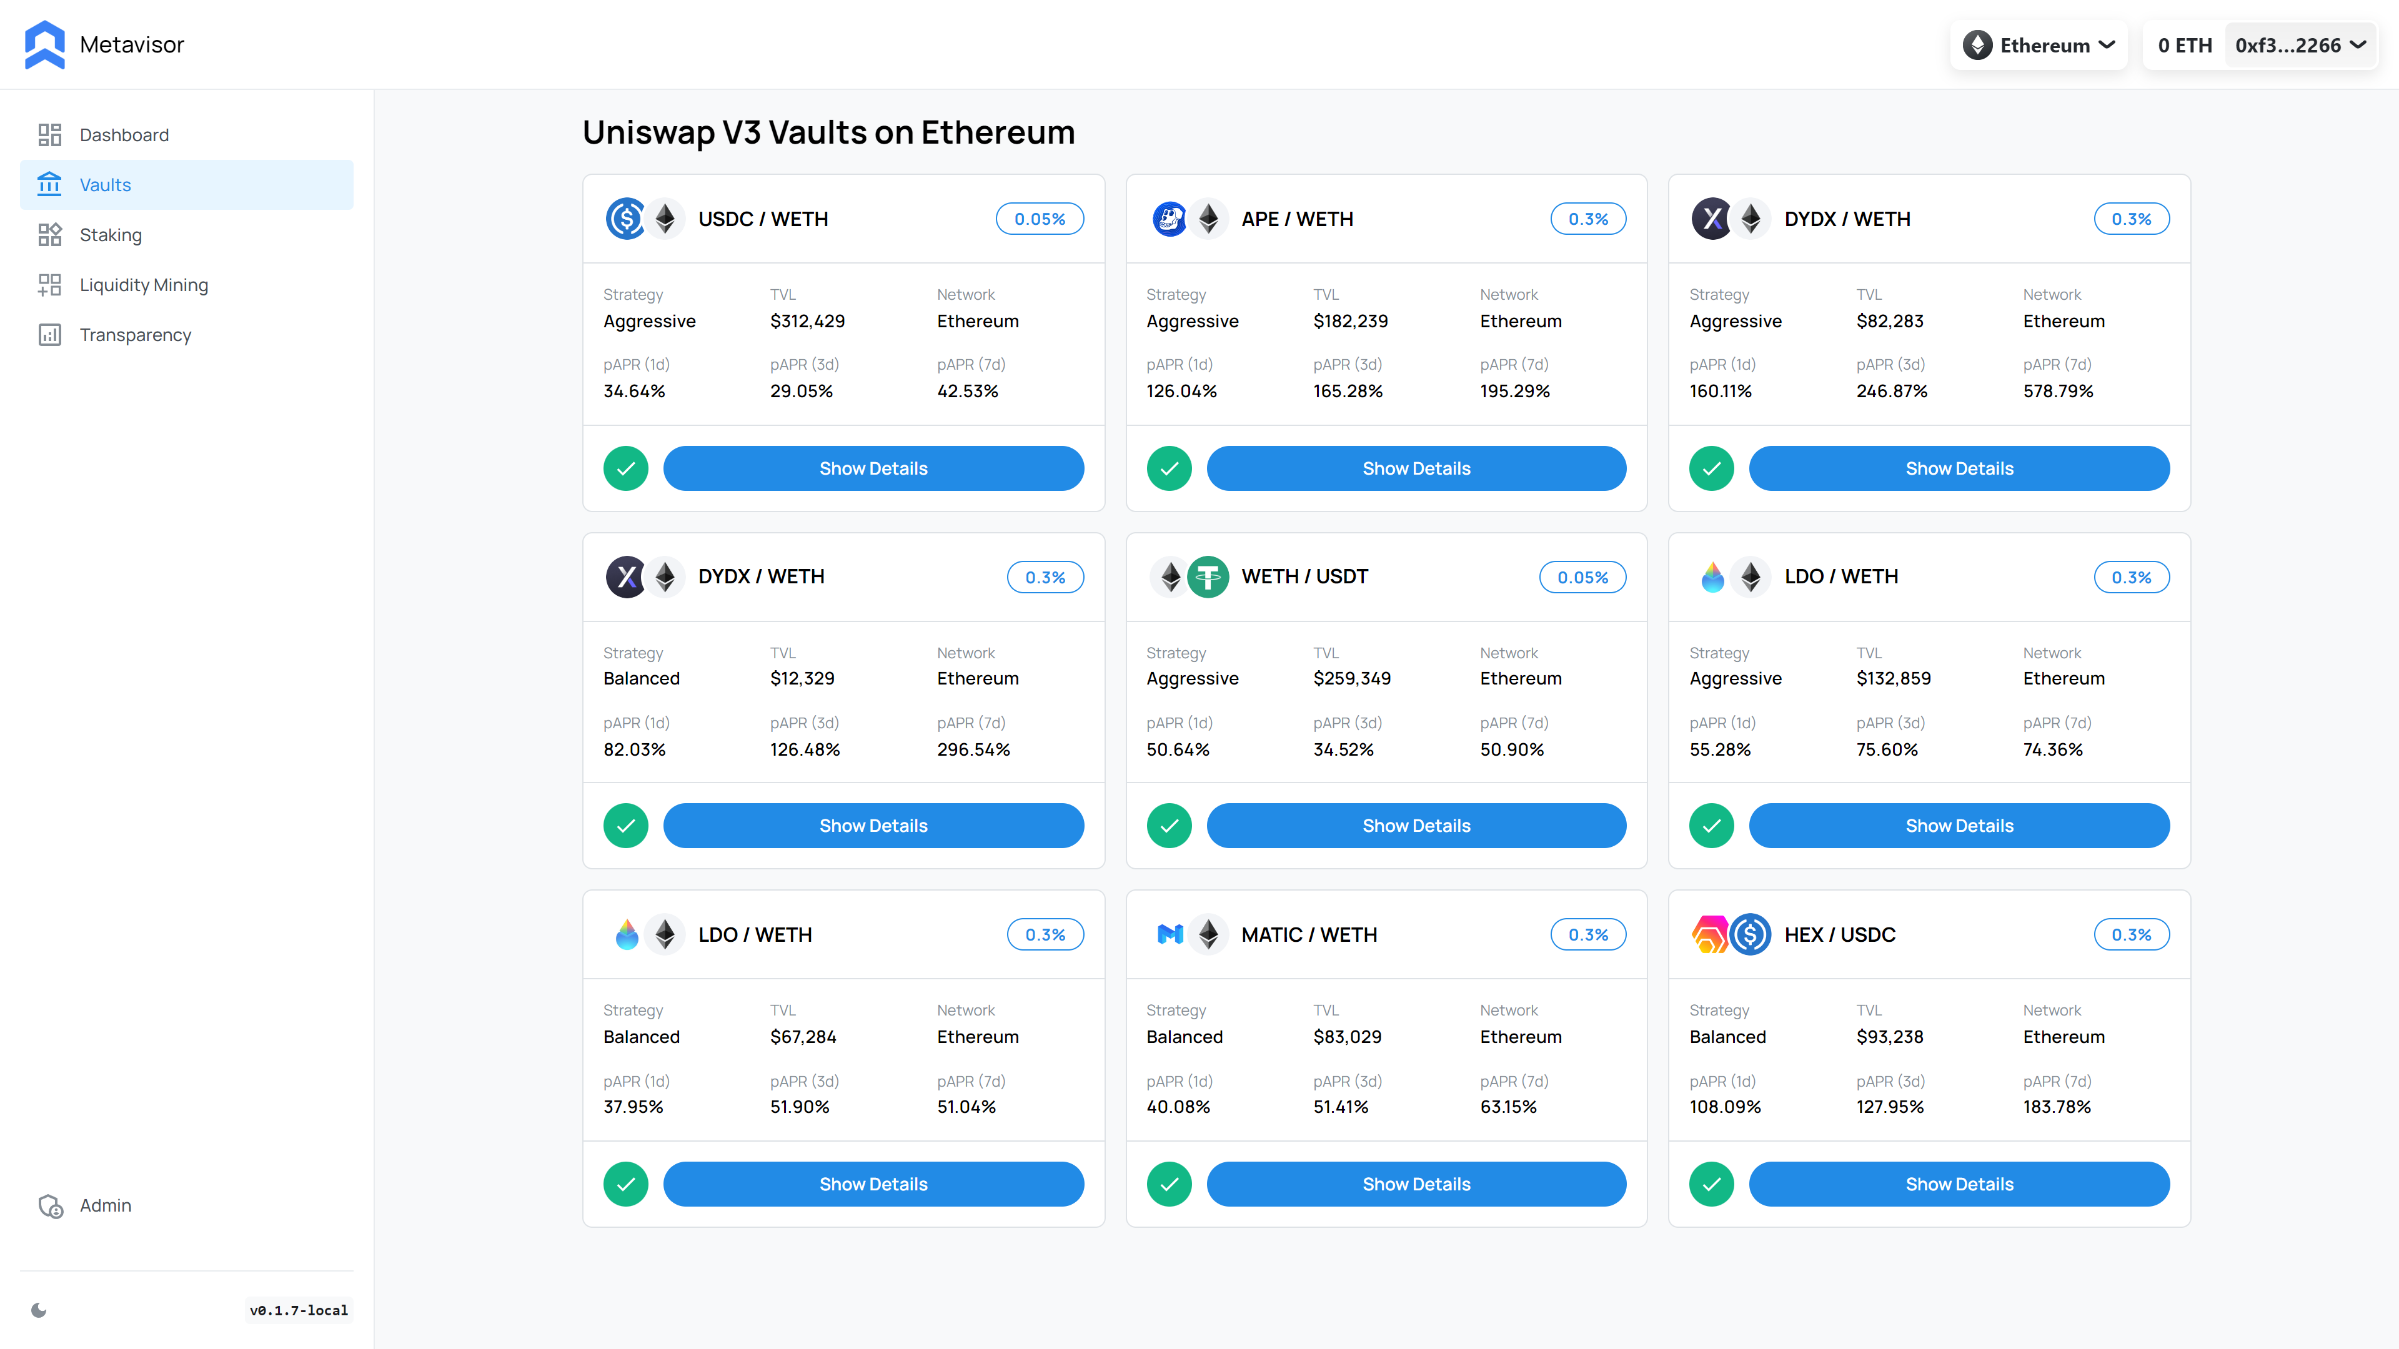Click the v0.1.7-local version label
Image resolution: width=2399 pixels, height=1349 pixels.
point(299,1310)
